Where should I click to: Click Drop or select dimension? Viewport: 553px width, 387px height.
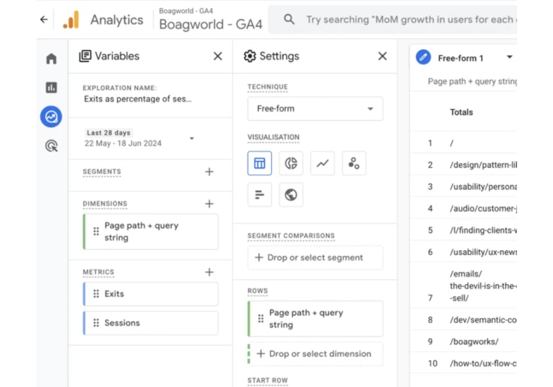315,354
